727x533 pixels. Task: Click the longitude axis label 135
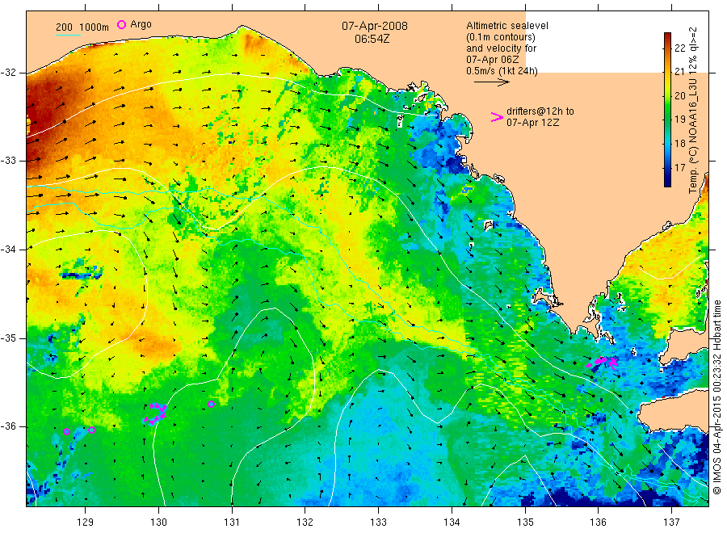(525, 522)
